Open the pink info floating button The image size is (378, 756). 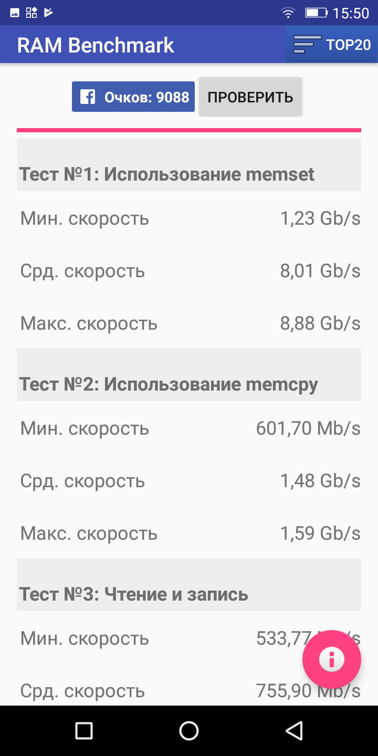point(332,659)
